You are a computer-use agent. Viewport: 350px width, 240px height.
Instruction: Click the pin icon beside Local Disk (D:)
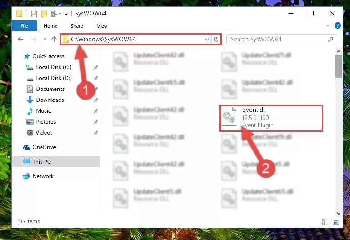[96, 78]
